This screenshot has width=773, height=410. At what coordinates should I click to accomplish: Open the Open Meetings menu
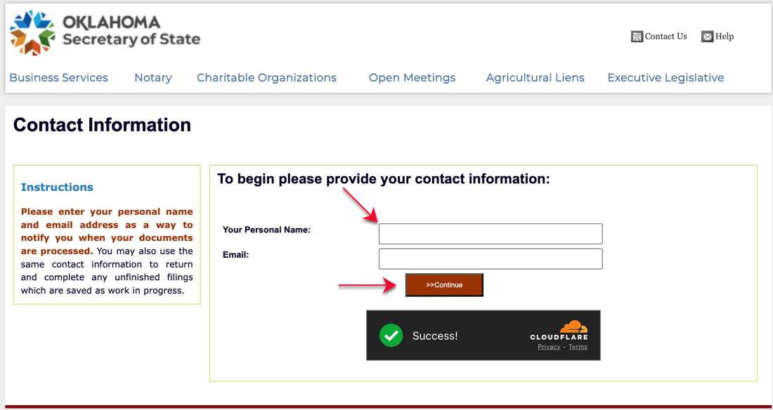click(412, 78)
